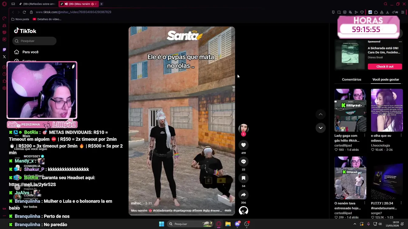Open the easy setup sliders icon
The height and width of the screenshot is (229, 408).
tap(403, 12)
